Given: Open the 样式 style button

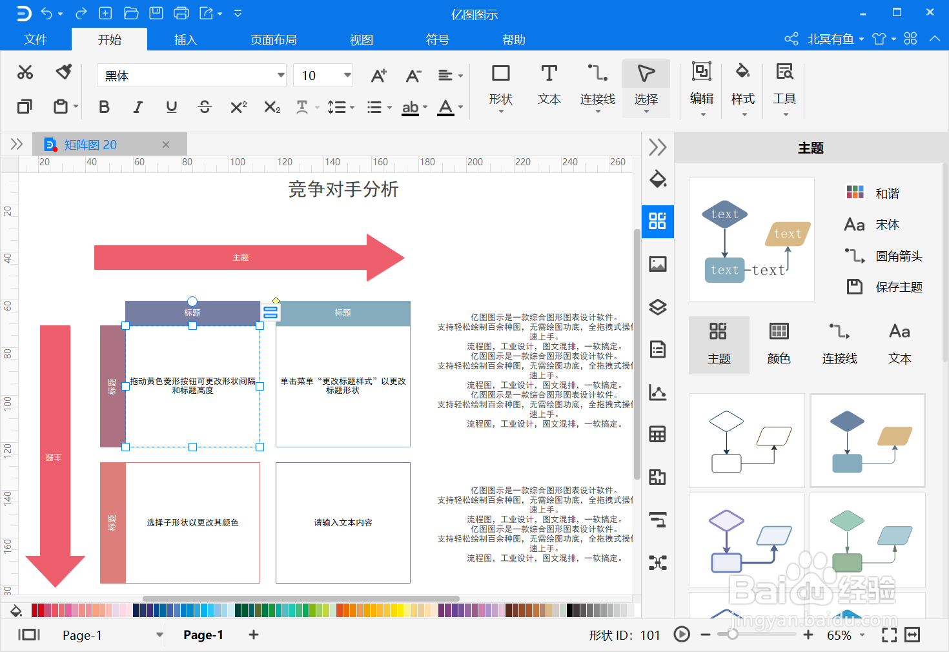Looking at the screenshot, I should pos(743,88).
